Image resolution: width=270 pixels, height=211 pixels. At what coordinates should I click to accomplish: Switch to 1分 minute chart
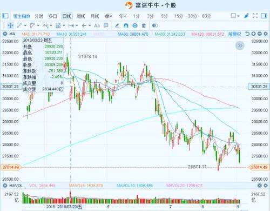coord(137,16)
